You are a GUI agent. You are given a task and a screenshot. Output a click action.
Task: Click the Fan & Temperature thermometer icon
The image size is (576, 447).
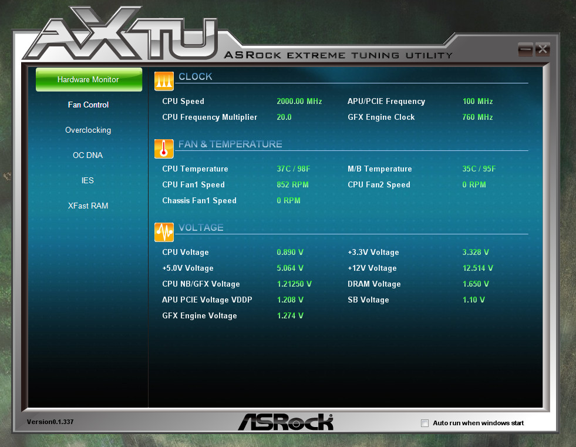(164, 149)
